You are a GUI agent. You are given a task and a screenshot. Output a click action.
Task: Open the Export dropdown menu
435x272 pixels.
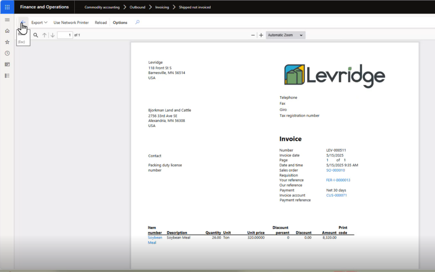(x=39, y=22)
